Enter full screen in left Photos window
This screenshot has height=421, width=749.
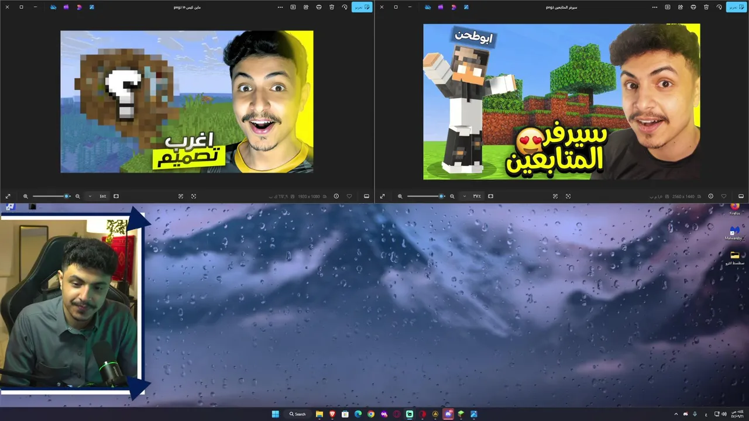pyautogui.click(x=8, y=196)
